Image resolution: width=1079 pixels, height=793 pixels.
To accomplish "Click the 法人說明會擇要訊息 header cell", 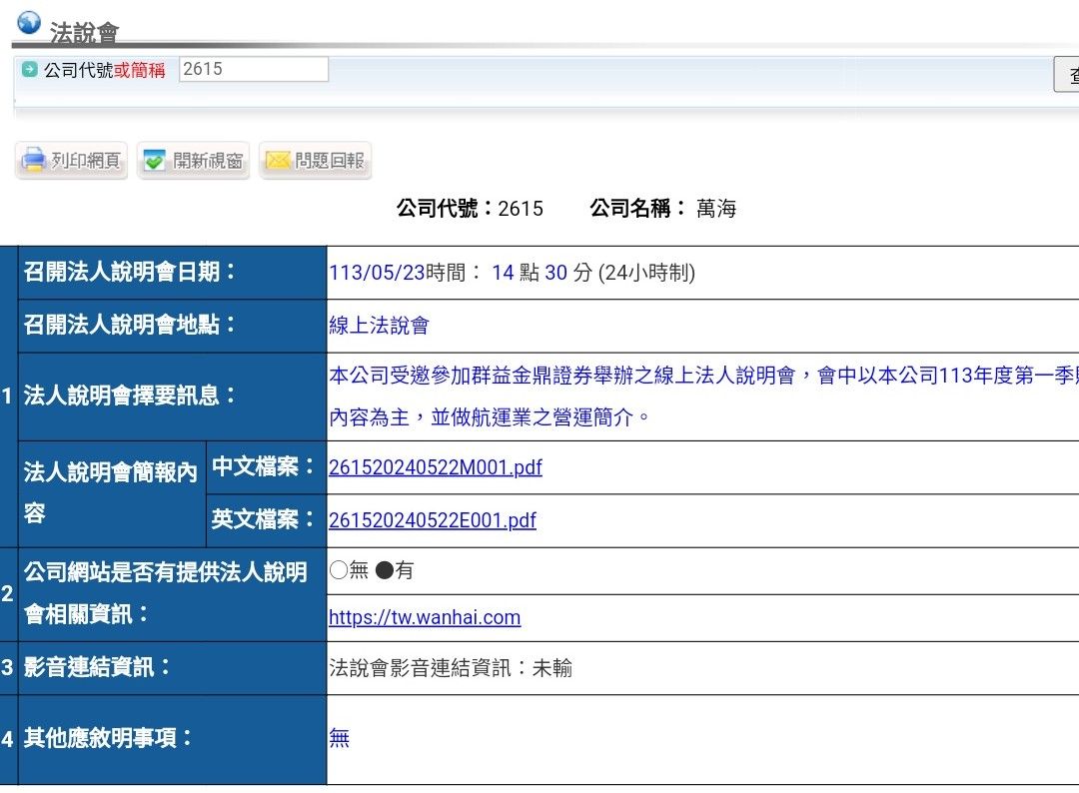I will click(131, 396).
